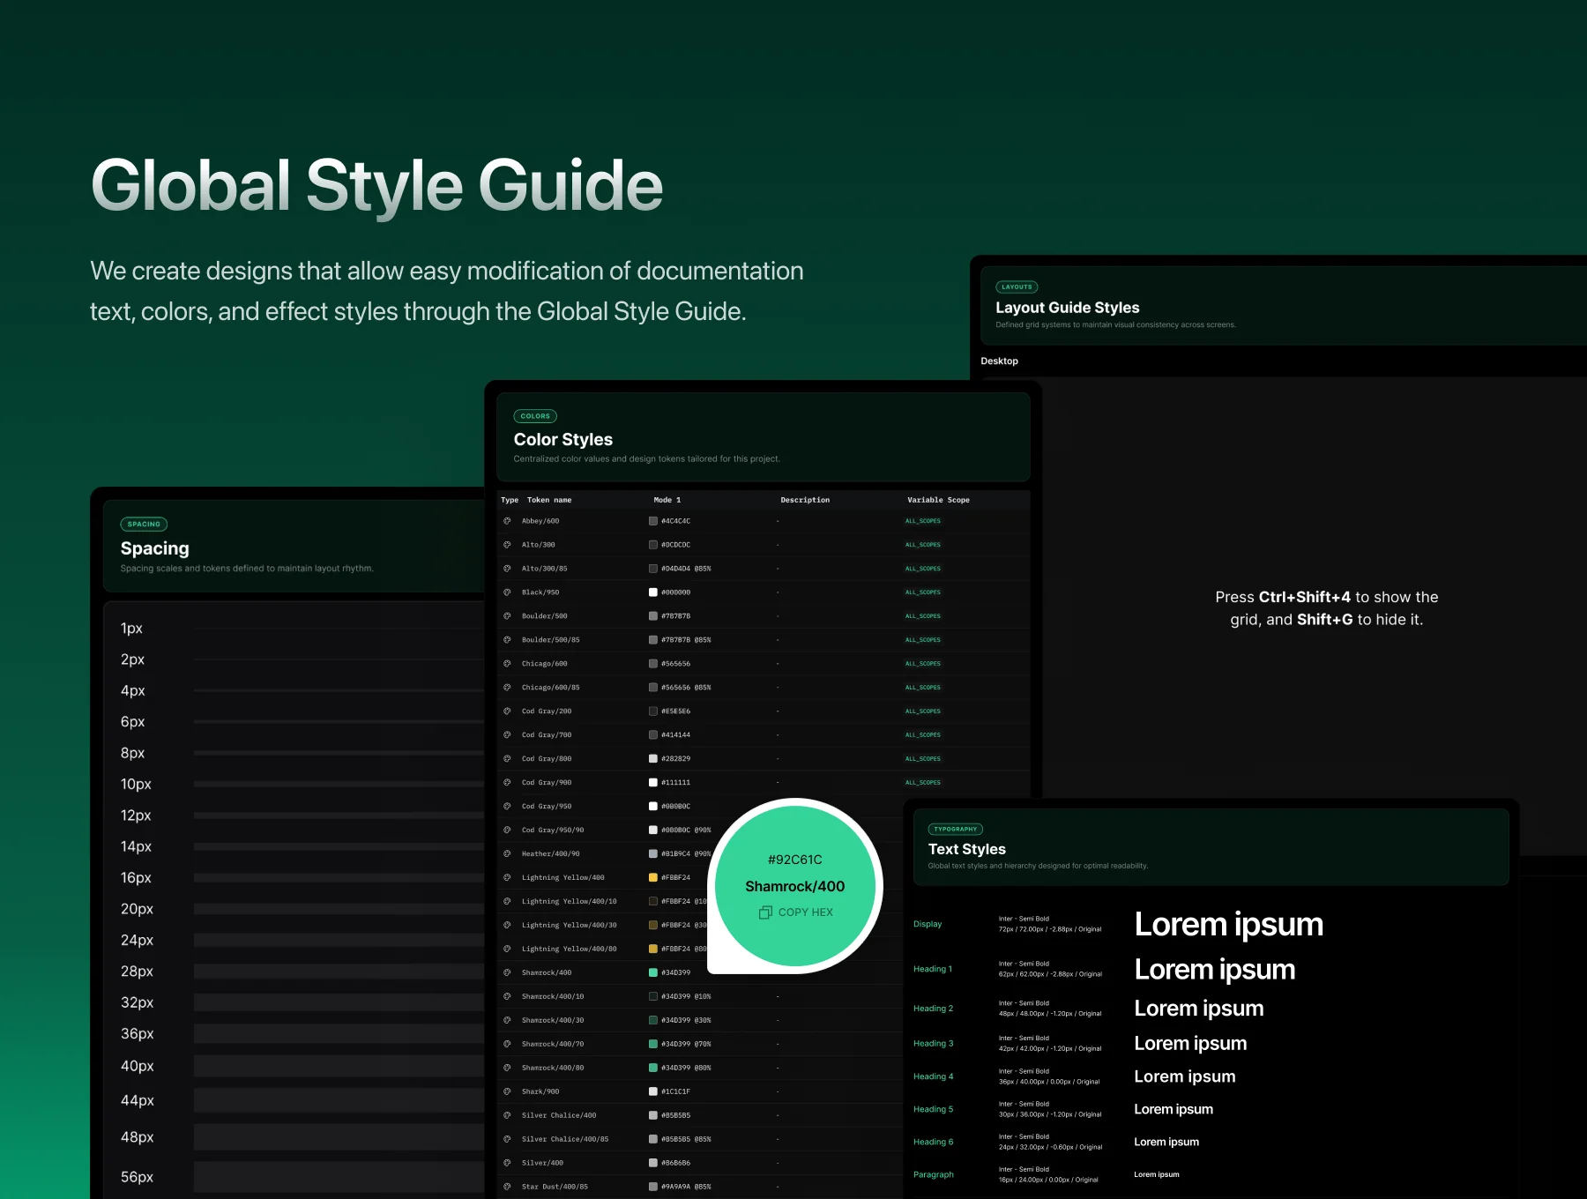Click the palette icon in the Alto/300/85 row
The height and width of the screenshot is (1199, 1587).
[x=507, y=569]
